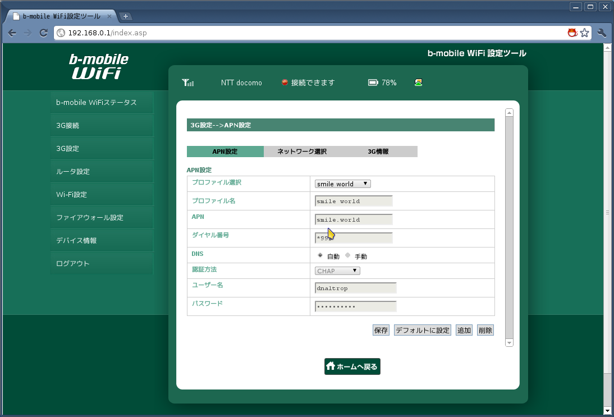Viewport: 614px width, 417px height.
Task: Bookmark this page with the star icon
Action: point(585,33)
